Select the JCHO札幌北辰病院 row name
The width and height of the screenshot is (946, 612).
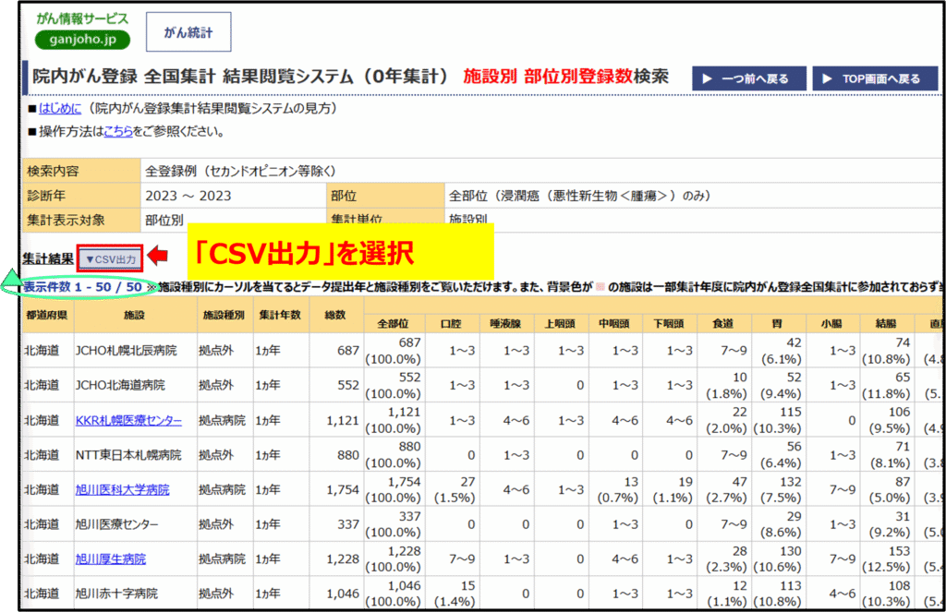click(128, 351)
